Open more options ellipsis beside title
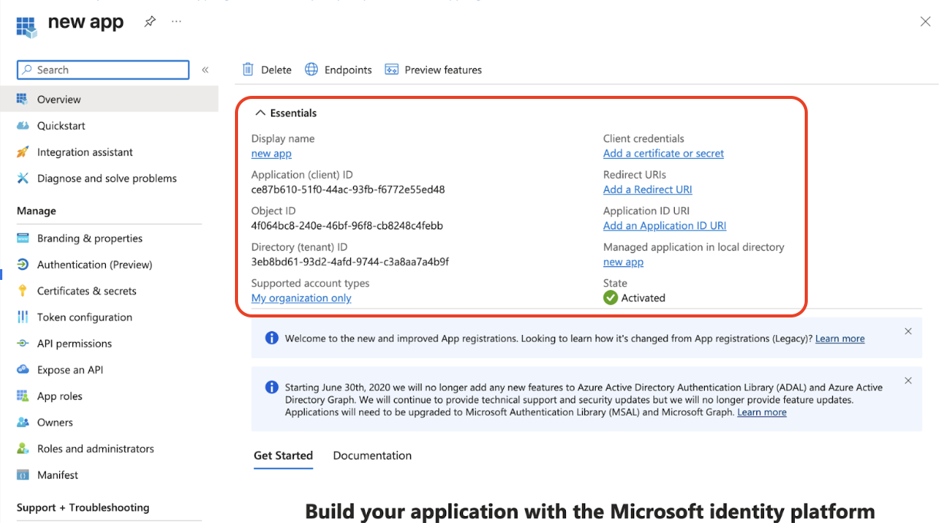Viewport: 946px width, 523px height. pos(177,22)
